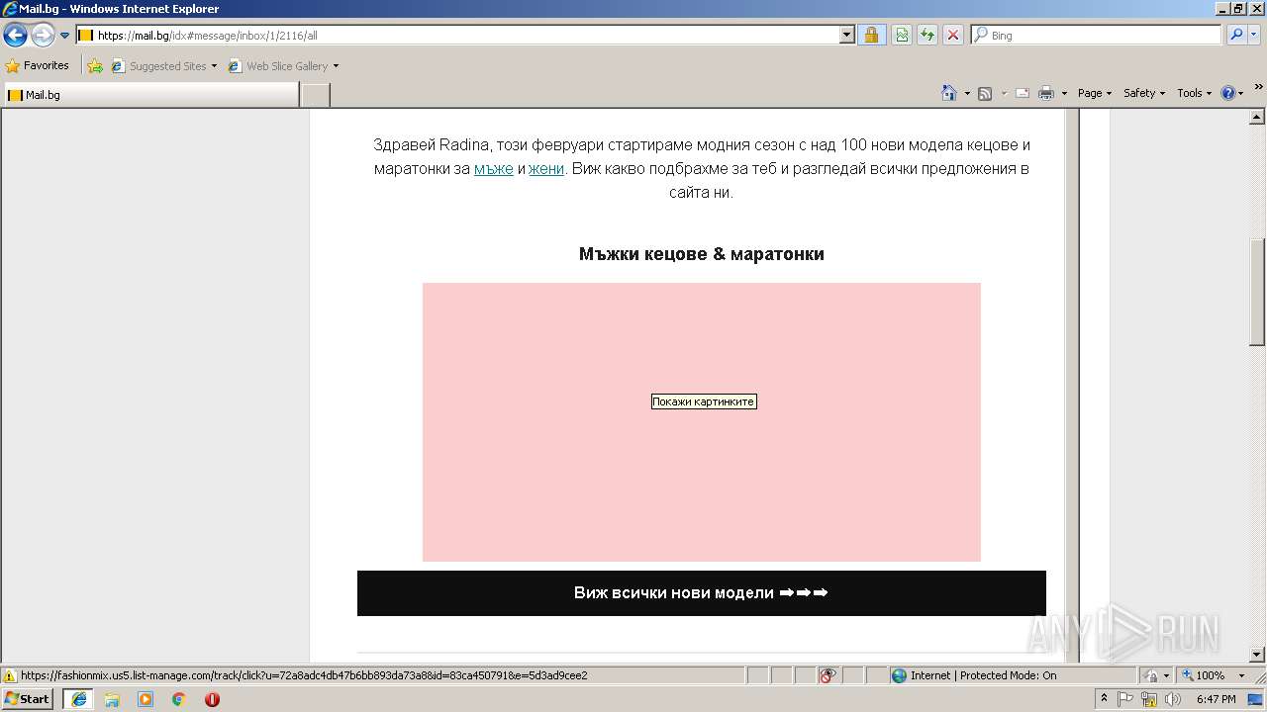Go to Home page icon
Screen dimensions: 1267x712
[x=948, y=93]
